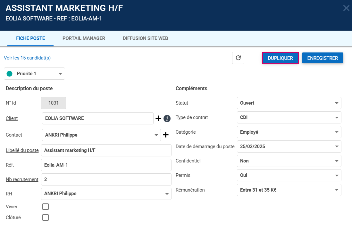Click the Dupliquer button
The height and width of the screenshot is (229, 352).
(280, 58)
